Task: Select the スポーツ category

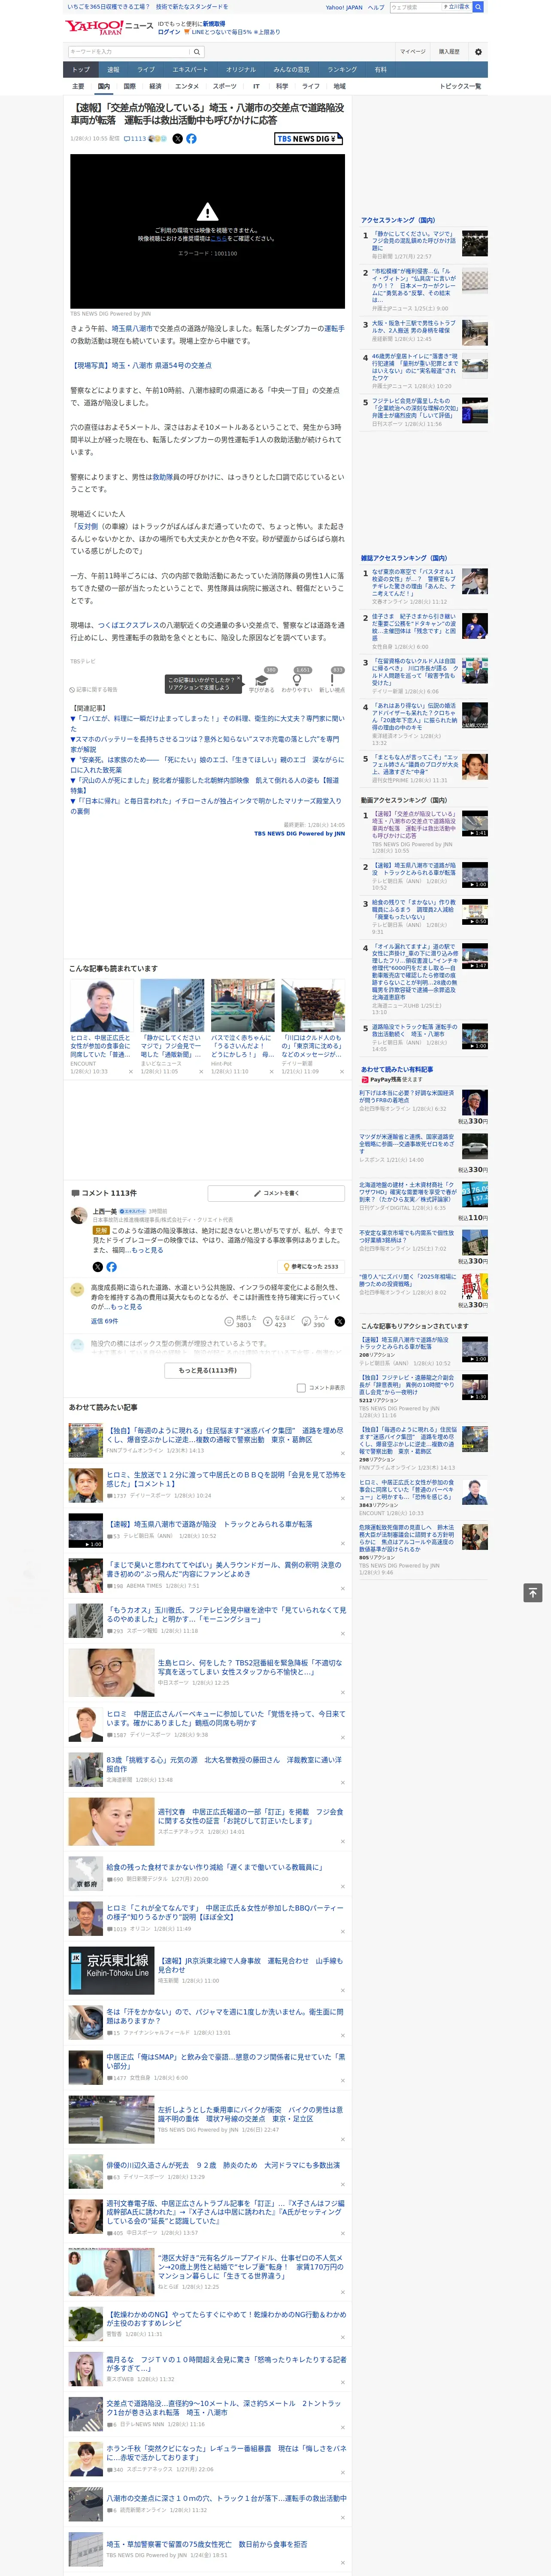Action: [225, 86]
